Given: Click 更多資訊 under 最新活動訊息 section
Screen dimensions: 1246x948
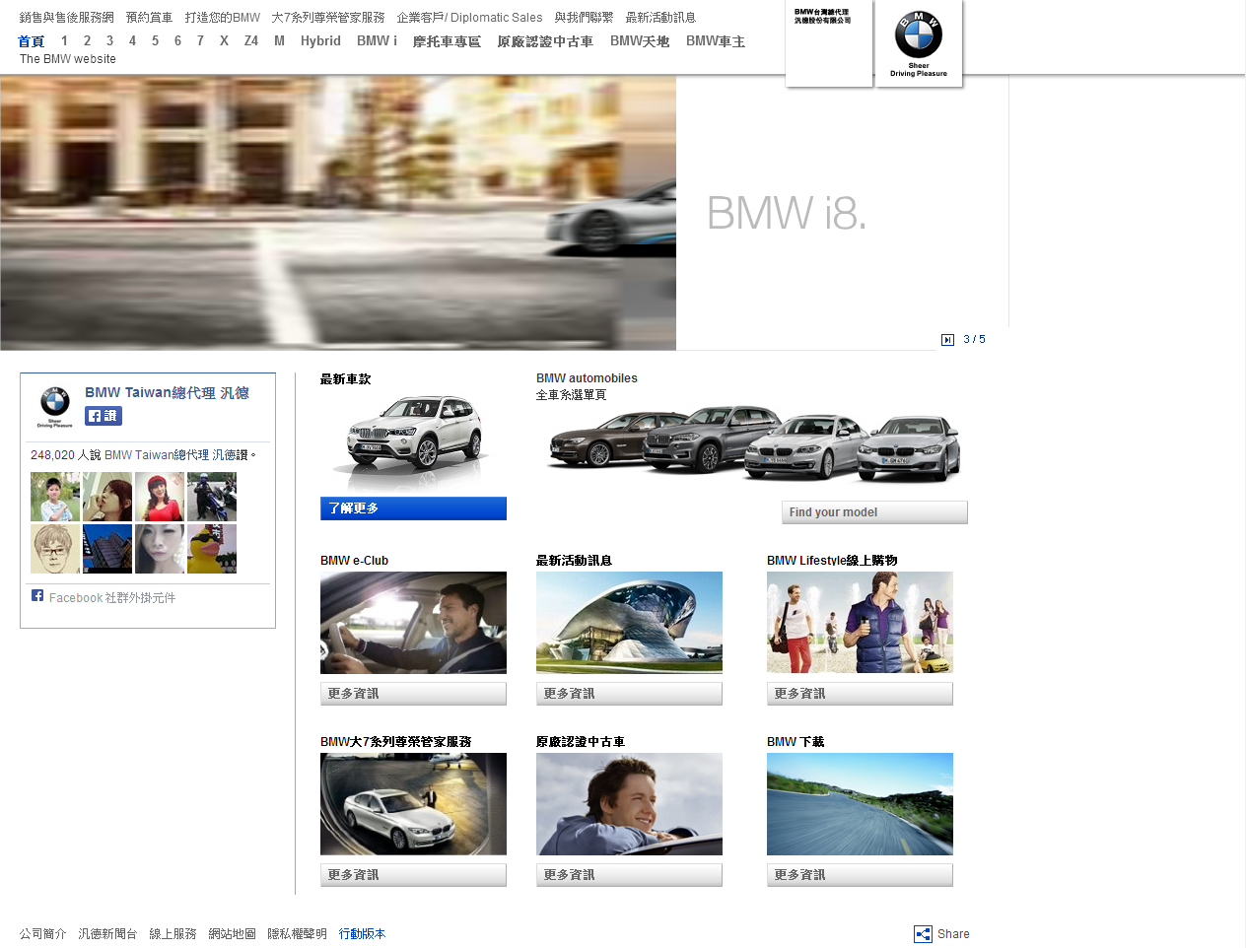Looking at the screenshot, I should (629, 694).
